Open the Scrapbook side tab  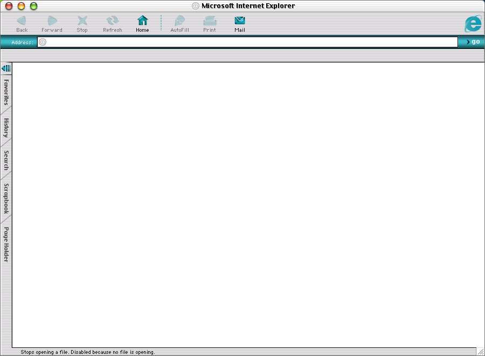coord(6,198)
